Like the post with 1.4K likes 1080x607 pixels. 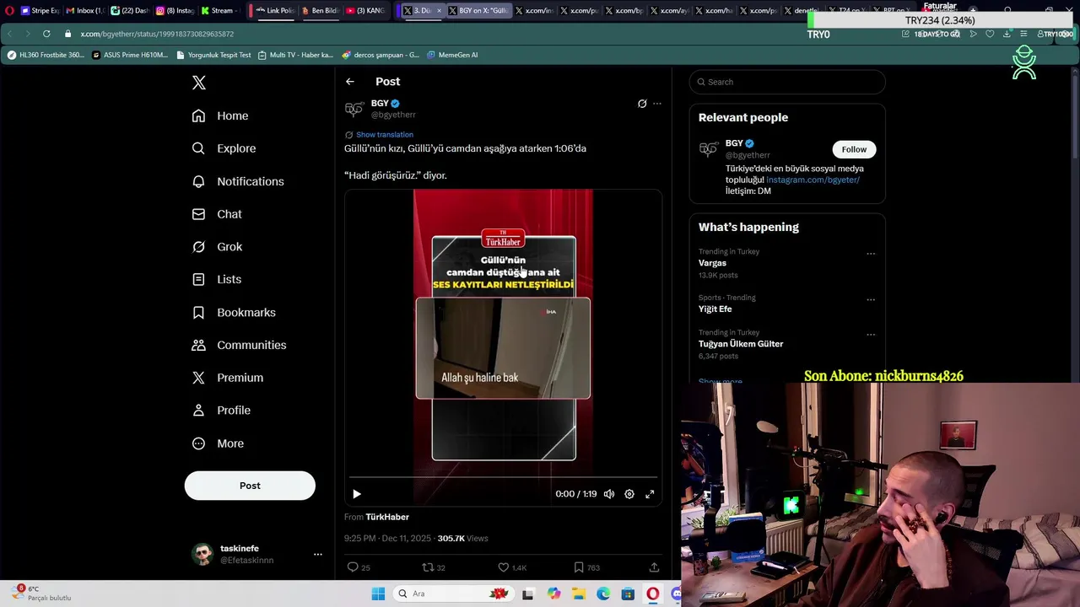coord(504,567)
